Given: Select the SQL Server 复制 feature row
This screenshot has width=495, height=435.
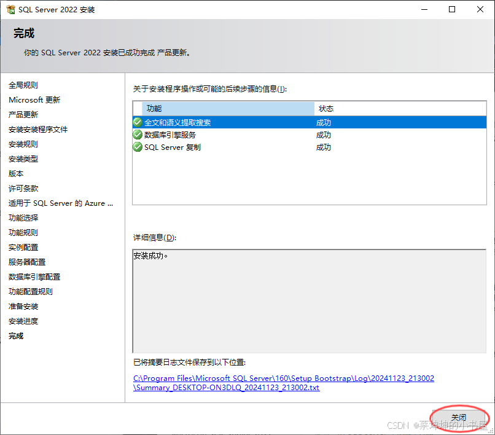Looking at the screenshot, I should pos(310,147).
